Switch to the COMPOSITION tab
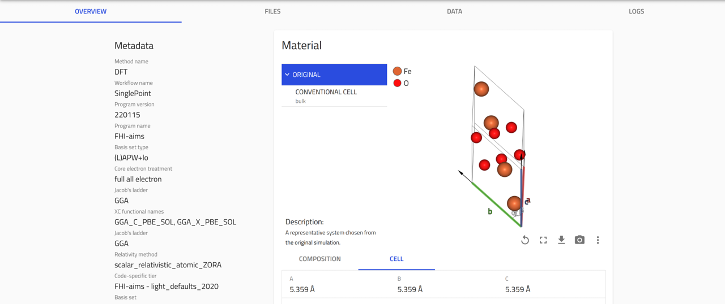 320,259
